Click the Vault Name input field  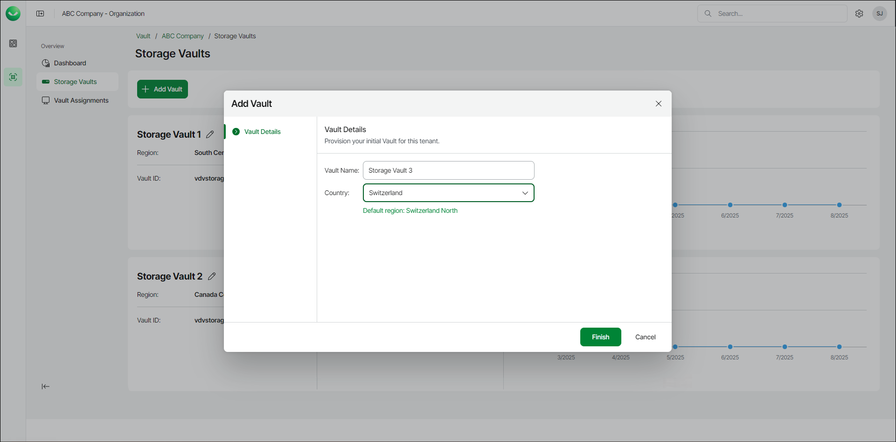click(x=448, y=170)
